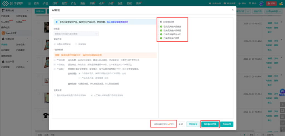Image resolution: width=285 pixels, height=136 pixels.
Task: Click the 预览裂变结果 button
Action: click(210, 124)
